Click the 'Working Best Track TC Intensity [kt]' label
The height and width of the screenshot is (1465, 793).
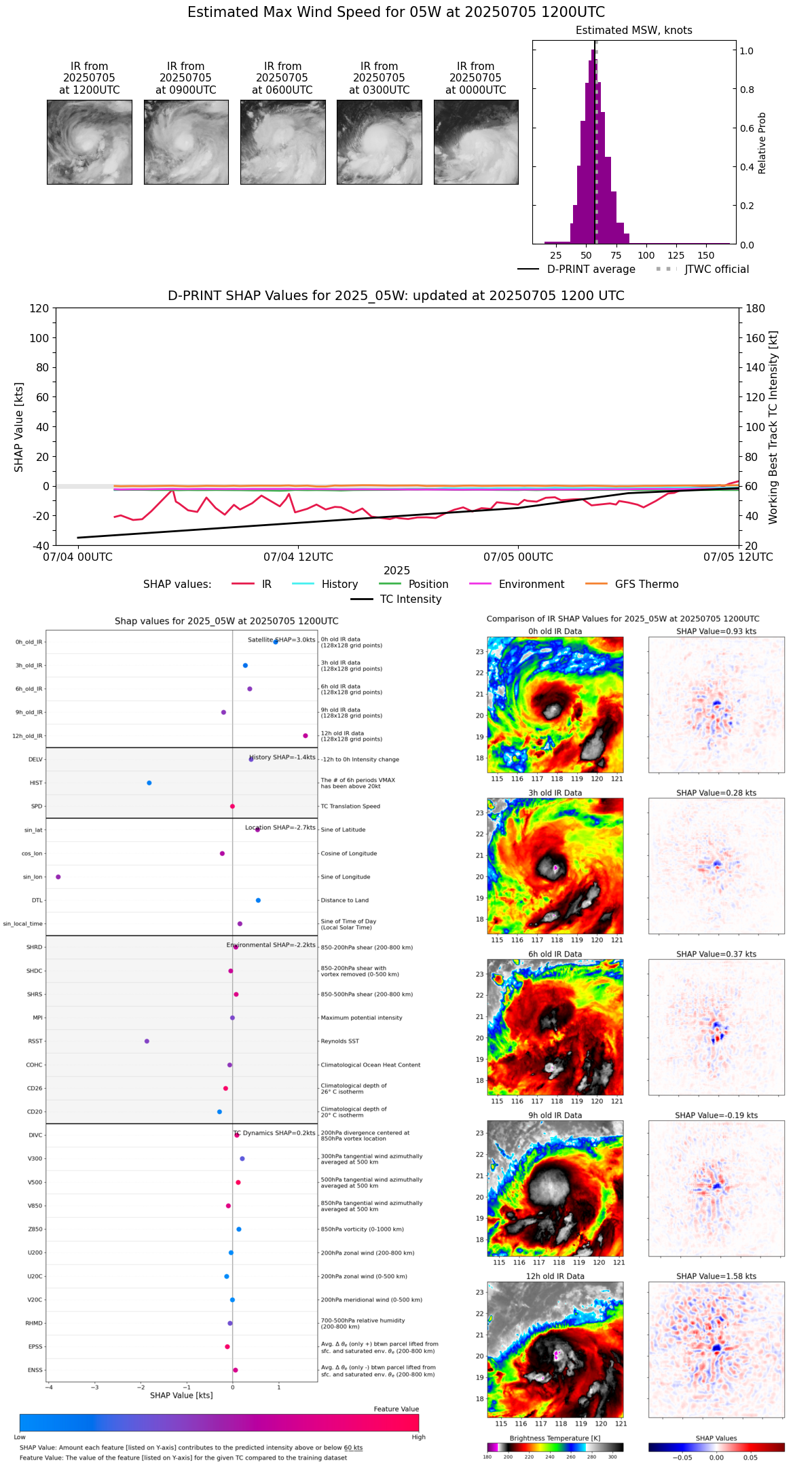click(x=773, y=428)
